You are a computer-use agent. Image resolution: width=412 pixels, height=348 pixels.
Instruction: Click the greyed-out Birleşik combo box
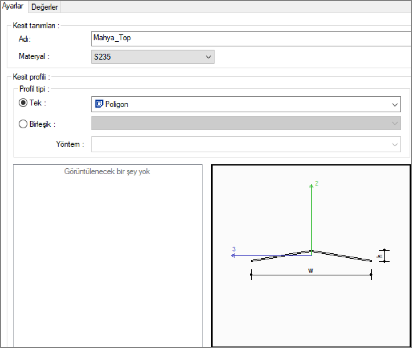tap(246, 124)
